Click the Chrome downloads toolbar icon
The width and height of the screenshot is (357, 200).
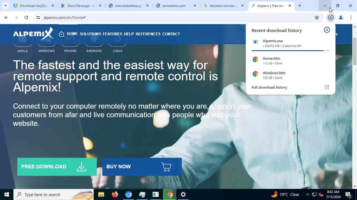pyautogui.click(x=331, y=17)
